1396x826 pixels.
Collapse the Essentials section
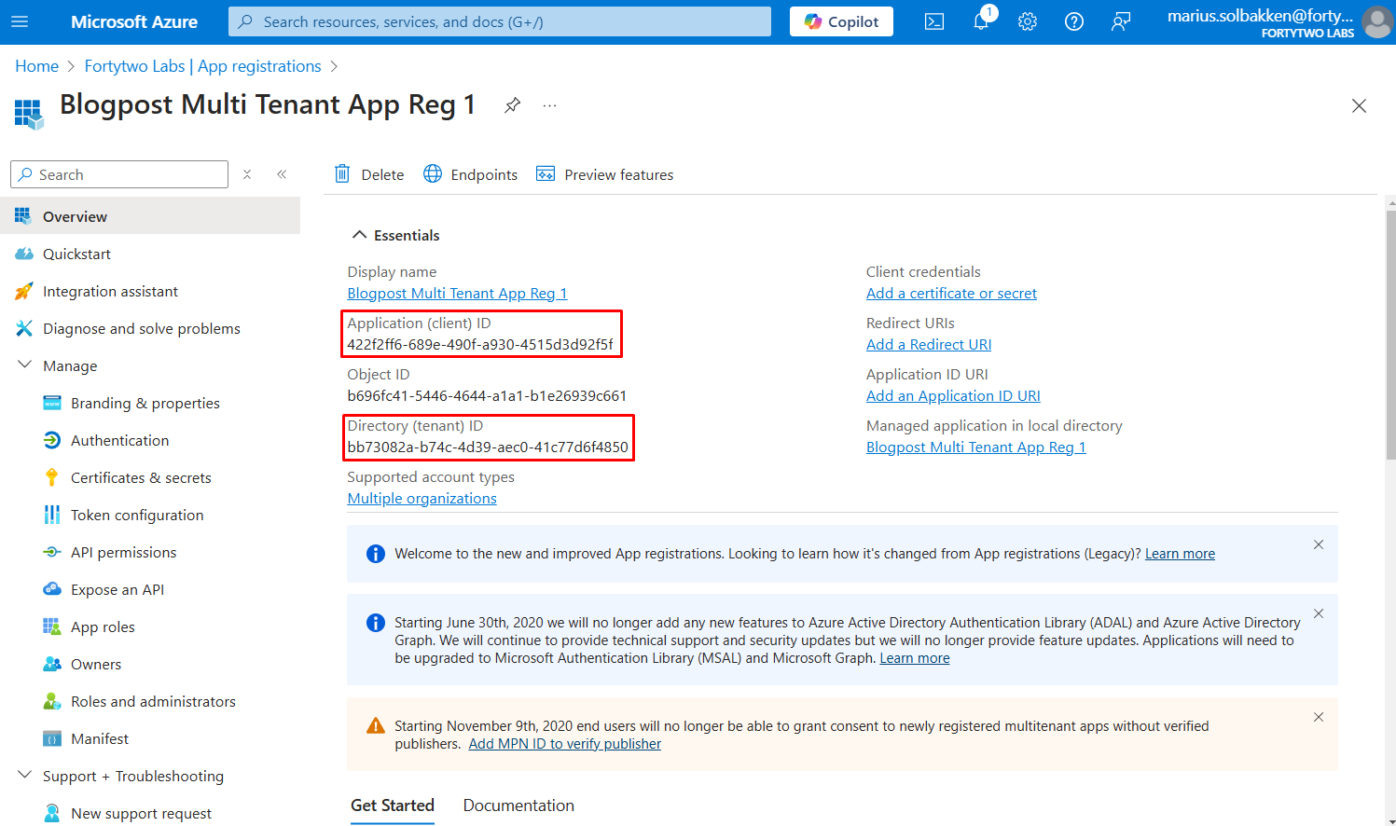[359, 235]
